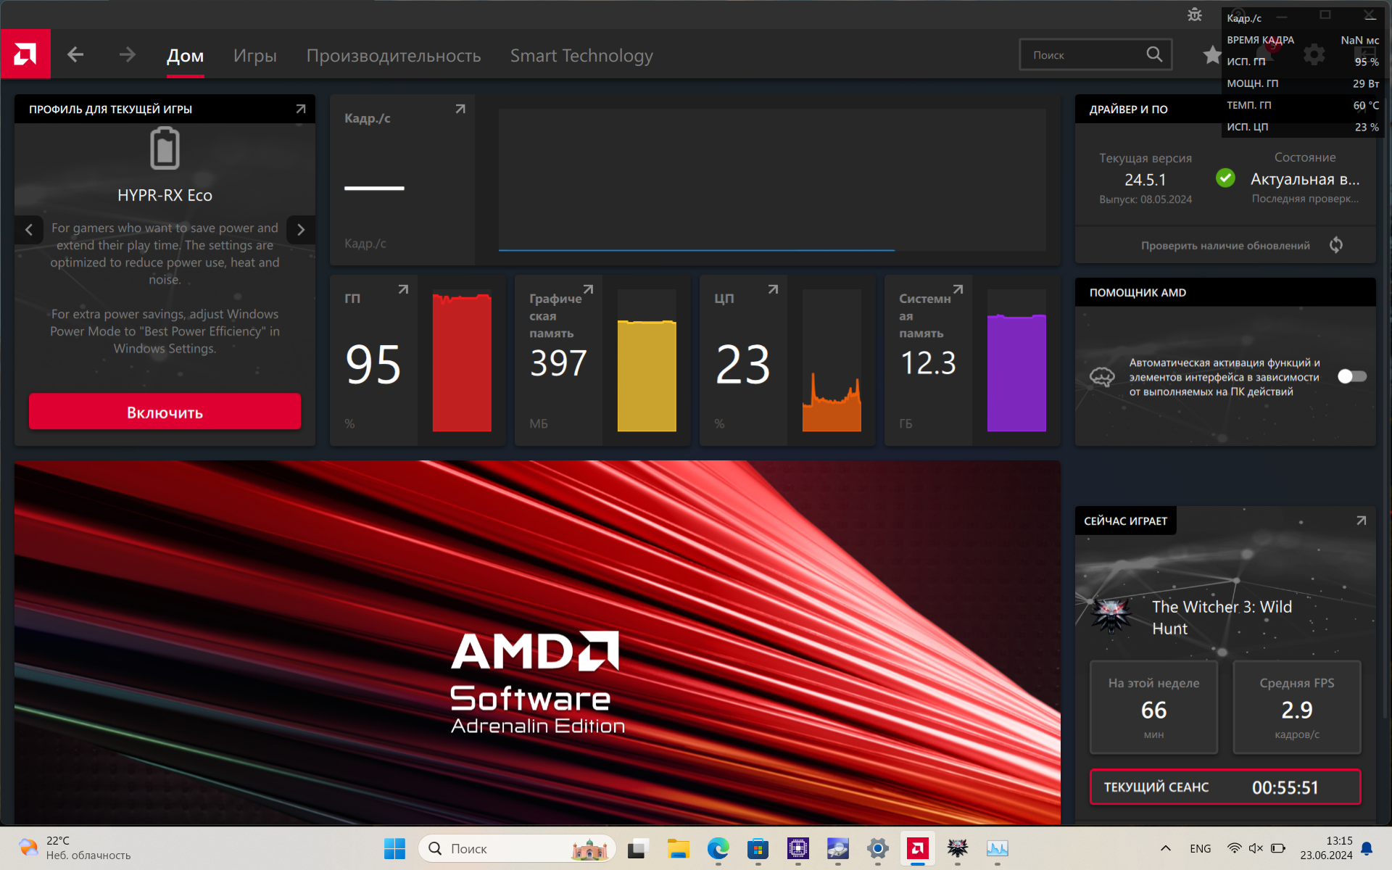Click the Текущий сеанс timer bar
This screenshot has height=870, width=1392.
click(x=1225, y=787)
